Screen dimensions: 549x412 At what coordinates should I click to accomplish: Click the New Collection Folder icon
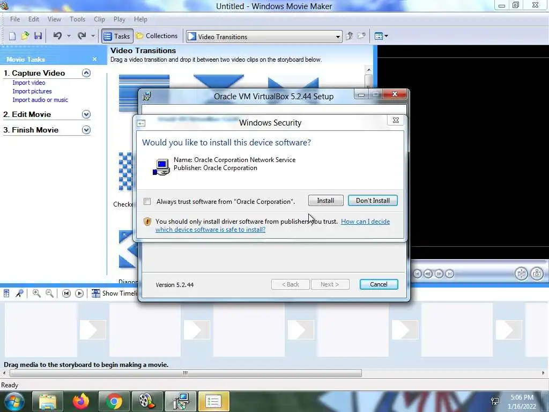362,36
